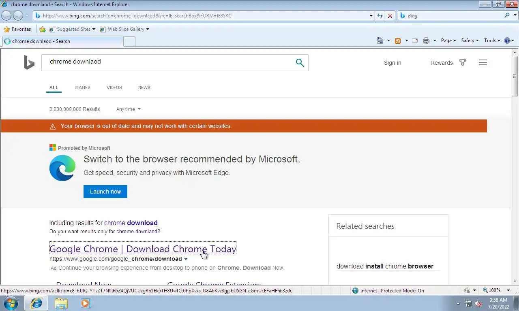Select the ALL results tab
Image resolution: width=519 pixels, height=311 pixels.
(54, 87)
